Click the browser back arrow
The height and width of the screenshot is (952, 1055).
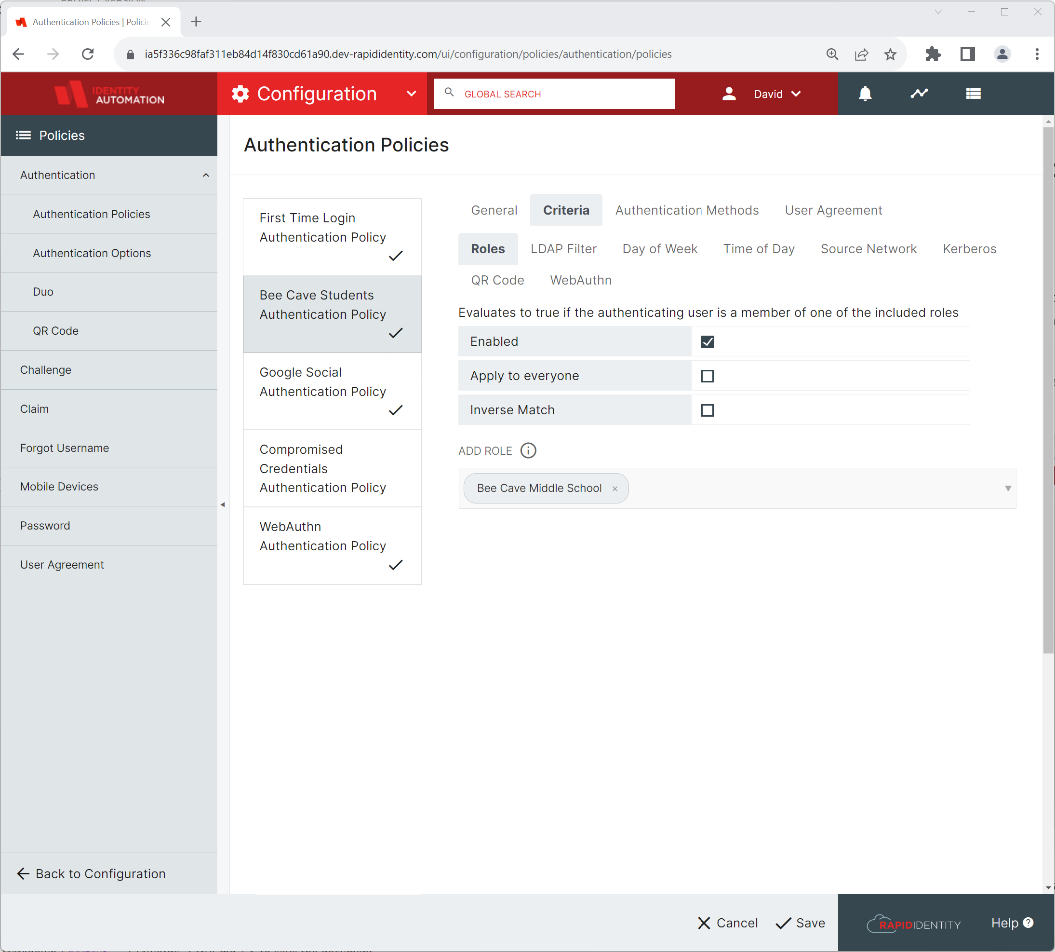click(x=18, y=54)
